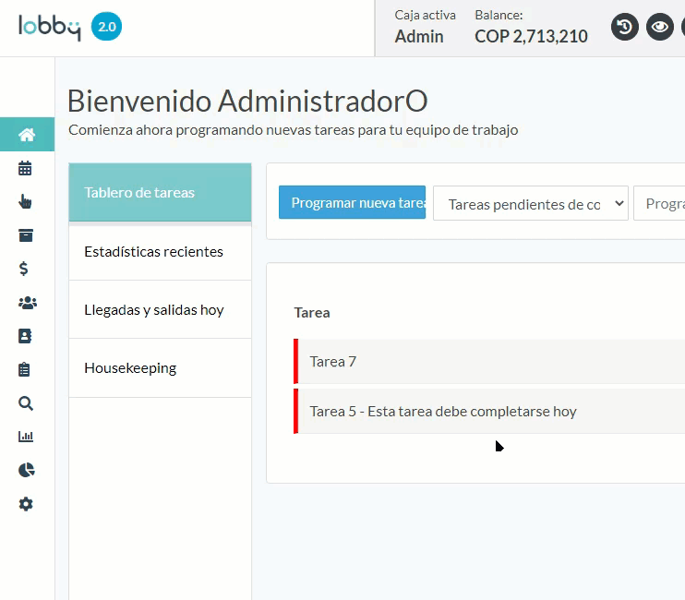Open the archive box sidebar icon

pos(26,235)
